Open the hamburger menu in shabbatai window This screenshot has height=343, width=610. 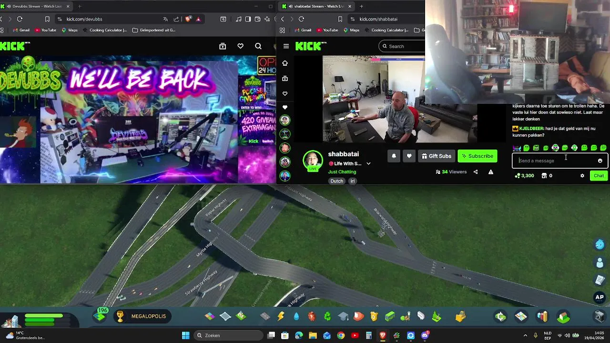[x=286, y=46]
